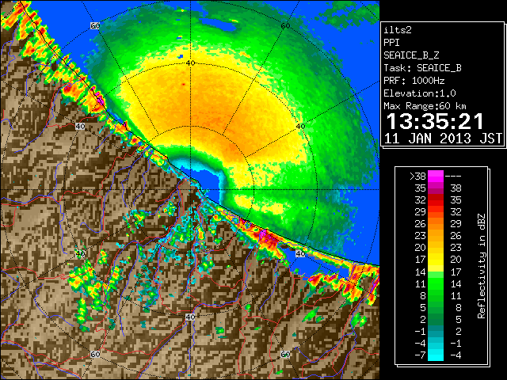Select the '11 JAN 2013 JST' date
The width and height of the screenshot is (507, 380).
tap(443, 139)
